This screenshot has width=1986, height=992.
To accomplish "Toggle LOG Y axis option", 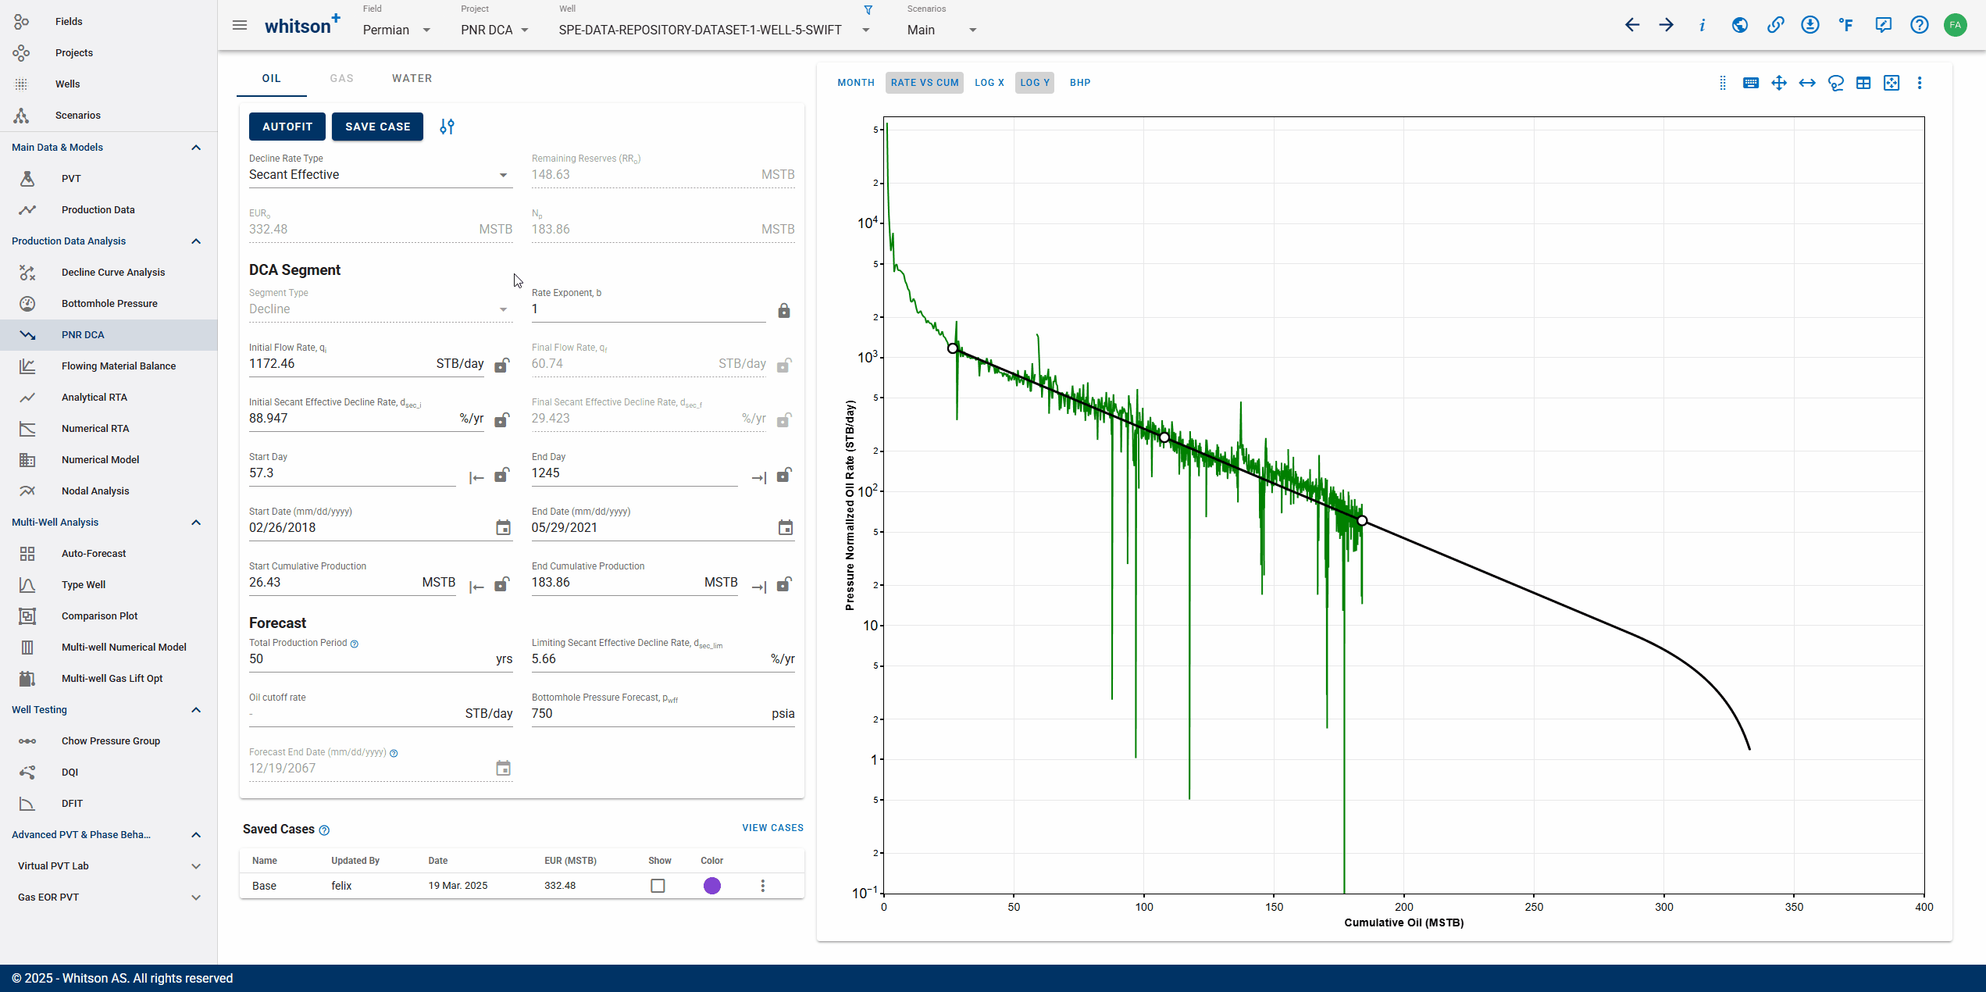I will (1034, 83).
